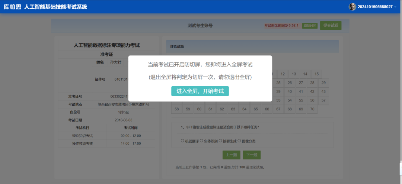Select the 摘要生成 radio option
Screen dimensions: 402x184
[x=220, y=141]
